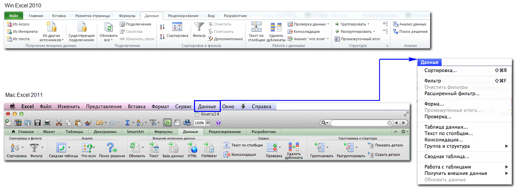Open Существующие подключения in Win Excel ribbon

point(81,32)
